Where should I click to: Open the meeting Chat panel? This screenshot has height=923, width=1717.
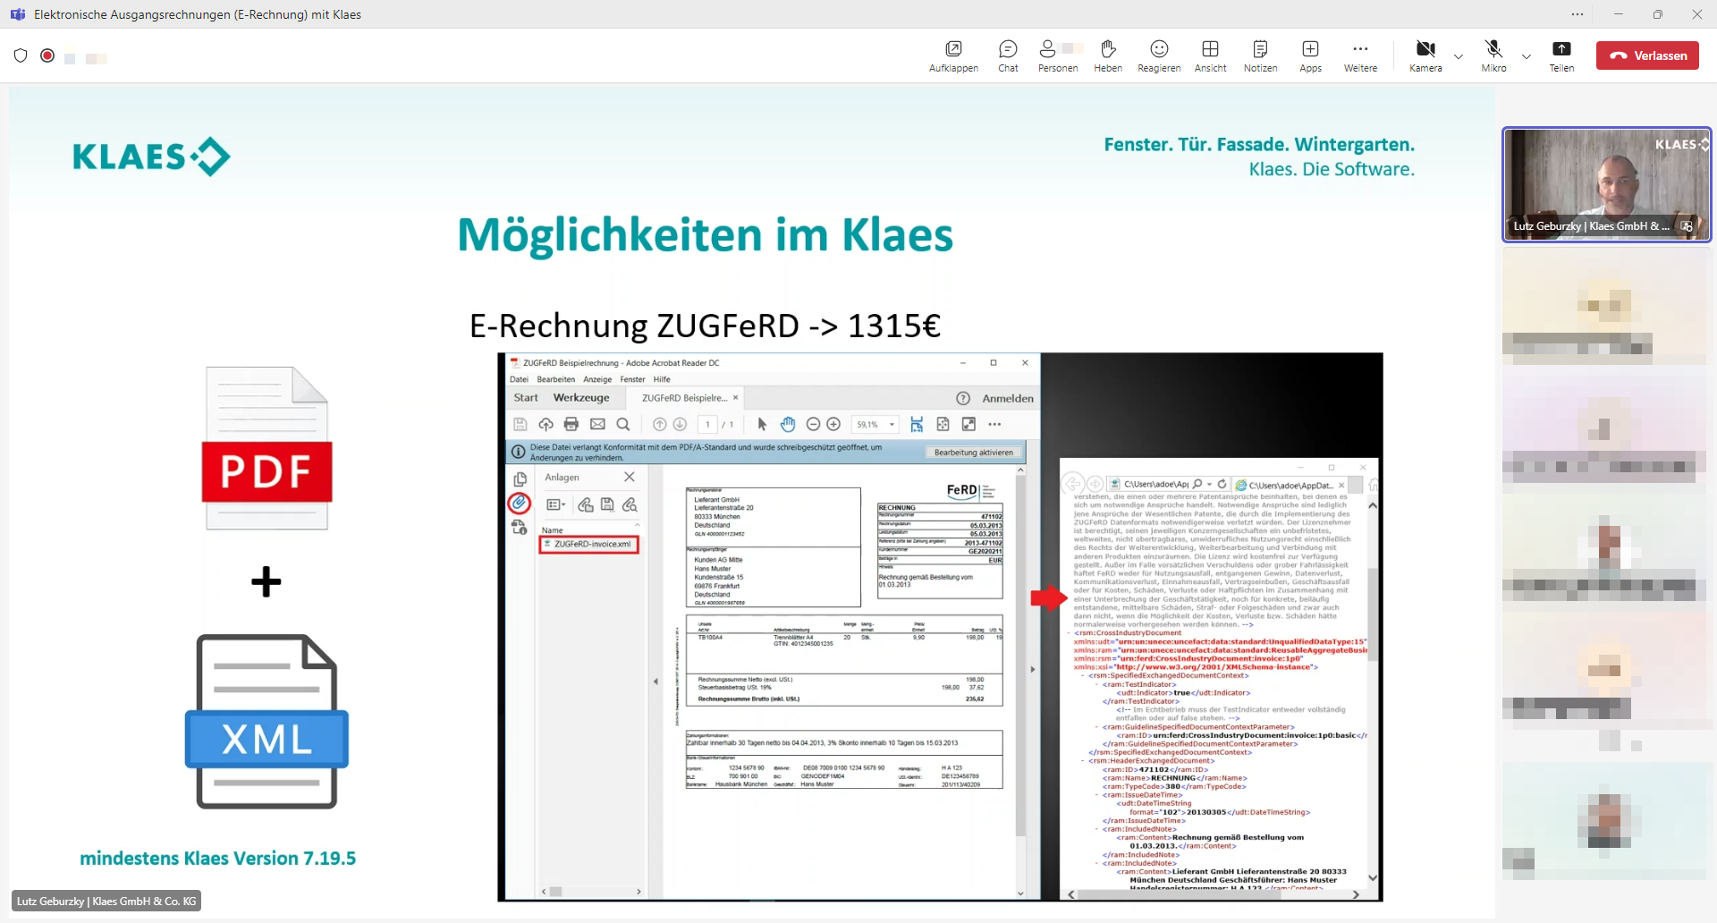click(1008, 55)
